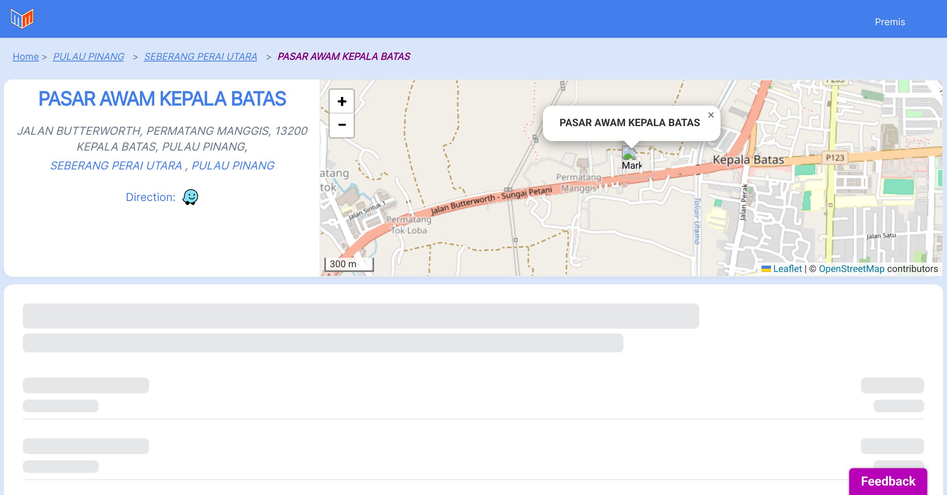Image resolution: width=947 pixels, height=495 pixels.
Task: Click SEBERANG PERAI UTARA district link in address
Action: pos(116,166)
